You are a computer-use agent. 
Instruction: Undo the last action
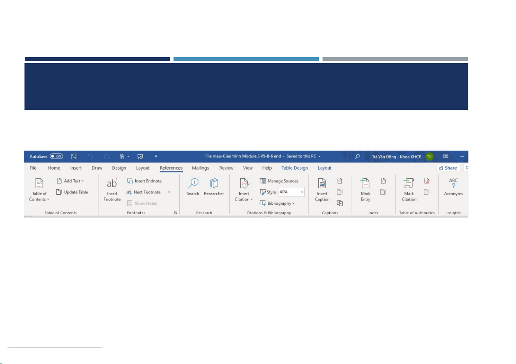tap(91, 157)
